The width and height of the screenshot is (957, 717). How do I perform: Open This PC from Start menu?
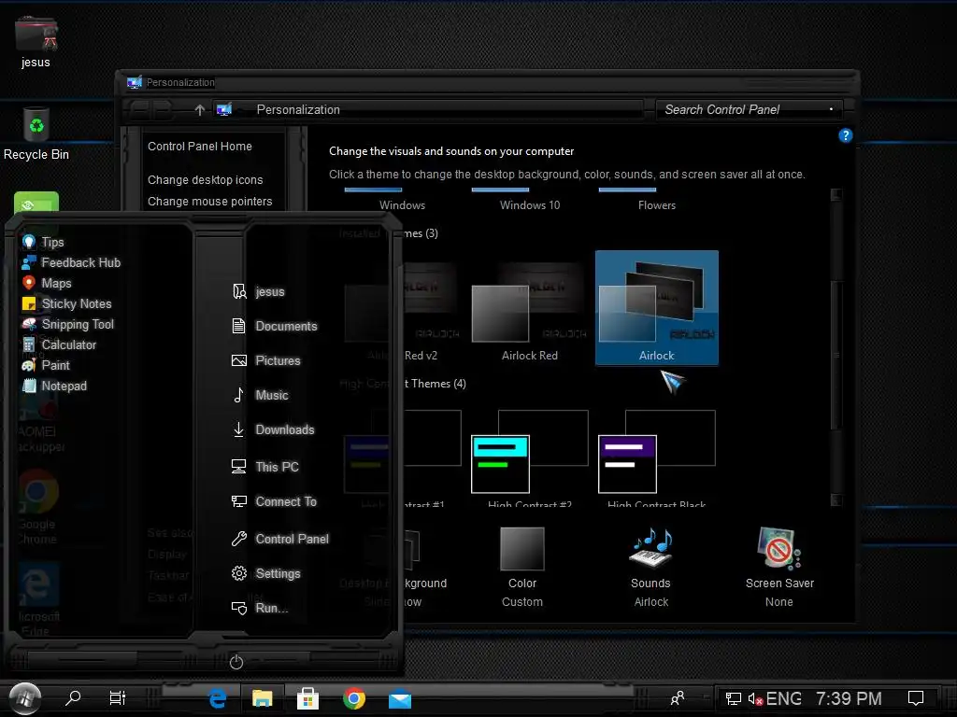coord(264,467)
